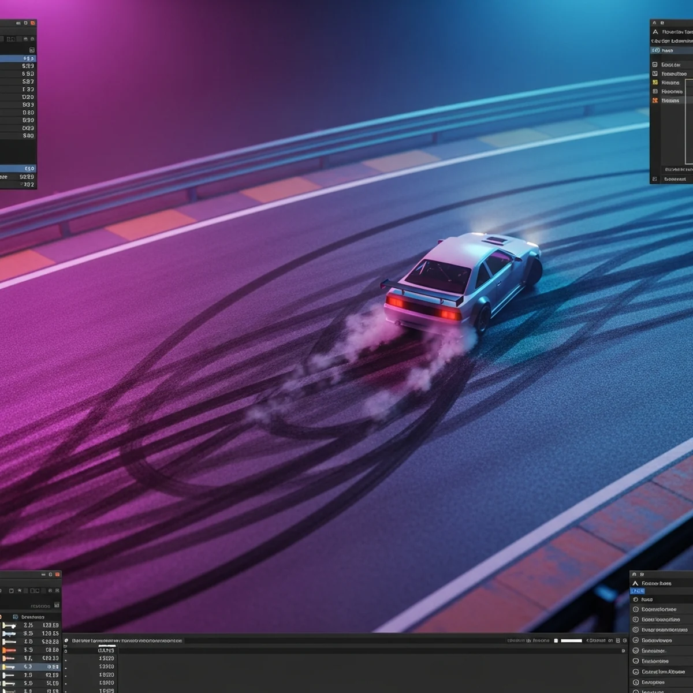The image size is (693, 693).
Task: Toggle the second square checkbox icon in the top-right list
Action: click(655, 73)
